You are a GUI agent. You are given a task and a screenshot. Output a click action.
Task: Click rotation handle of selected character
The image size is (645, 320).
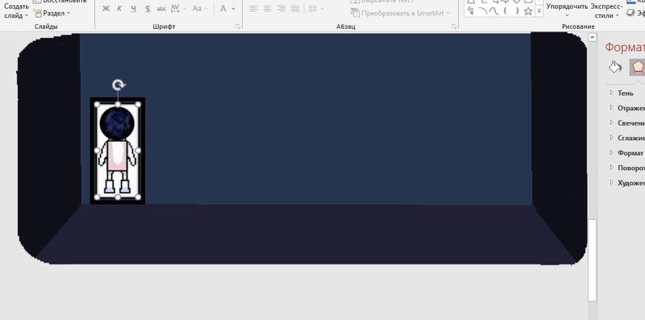[119, 85]
